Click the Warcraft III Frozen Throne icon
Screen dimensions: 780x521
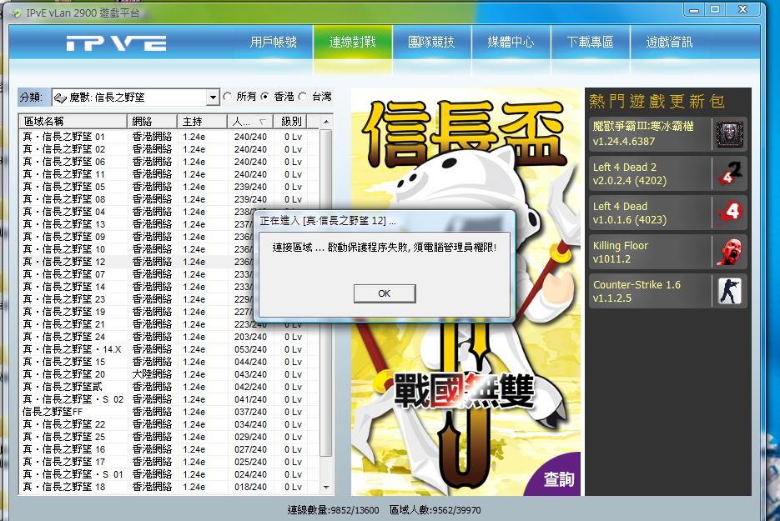coord(729,134)
